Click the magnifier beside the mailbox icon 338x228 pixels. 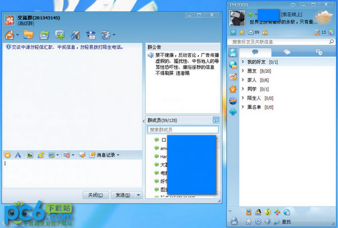pyautogui.click(x=233, y=32)
